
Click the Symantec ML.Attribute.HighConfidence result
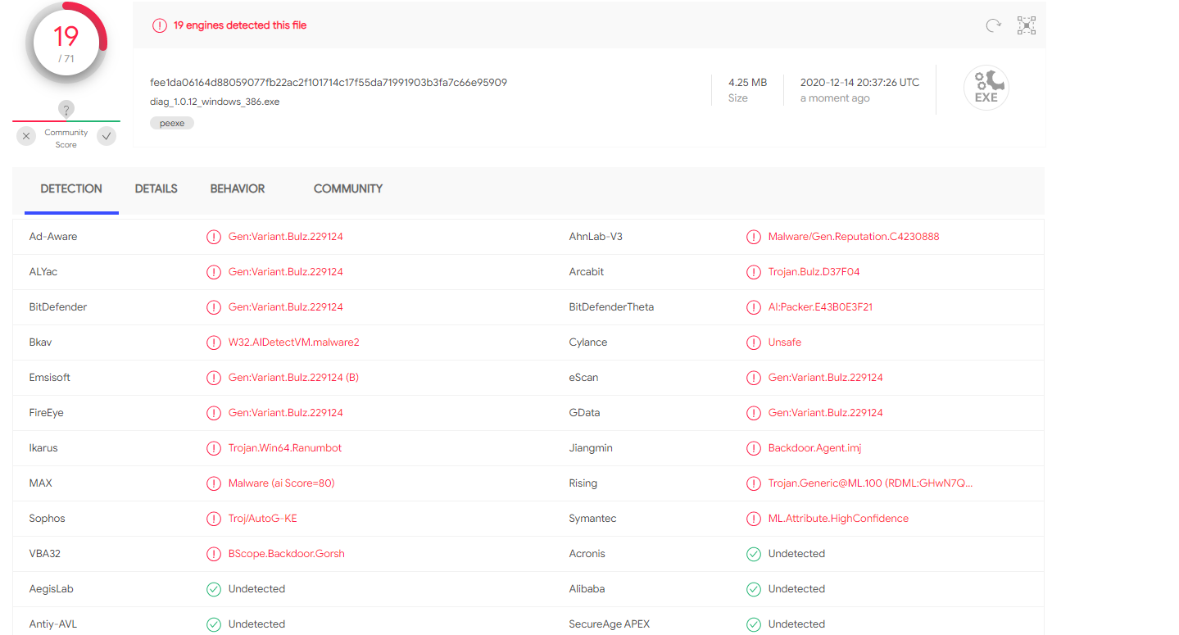838,519
